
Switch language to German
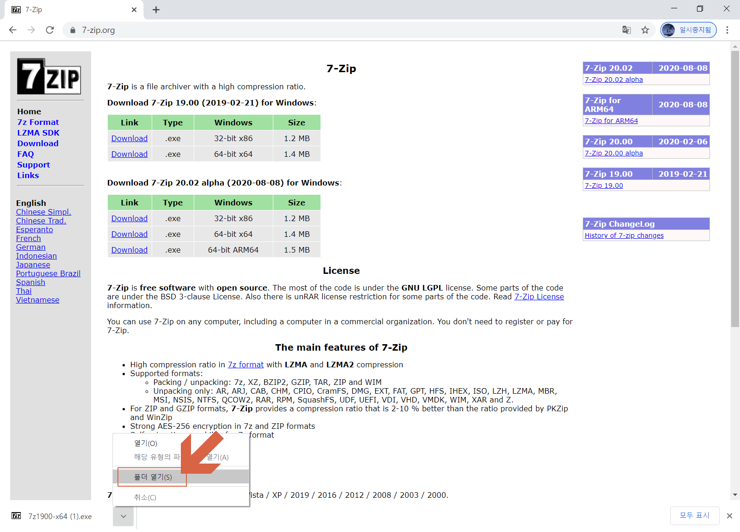(31, 247)
